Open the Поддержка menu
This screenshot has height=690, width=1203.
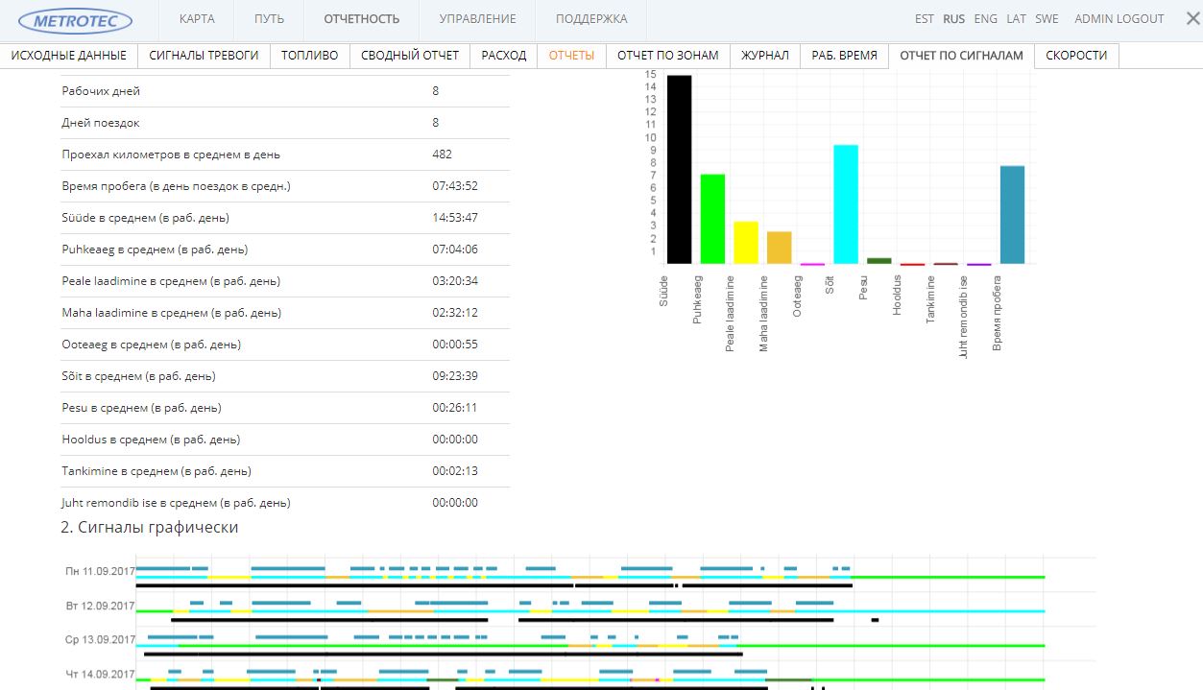tap(591, 19)
